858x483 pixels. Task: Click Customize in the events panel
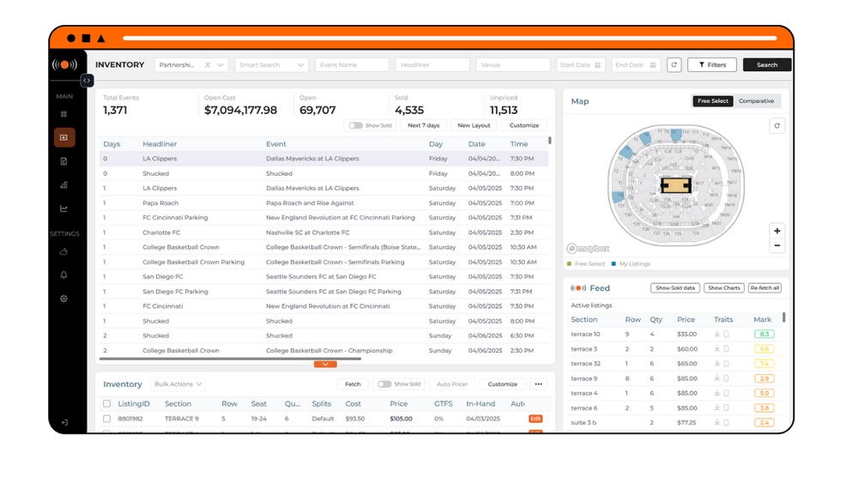click(x=524, y=125)
